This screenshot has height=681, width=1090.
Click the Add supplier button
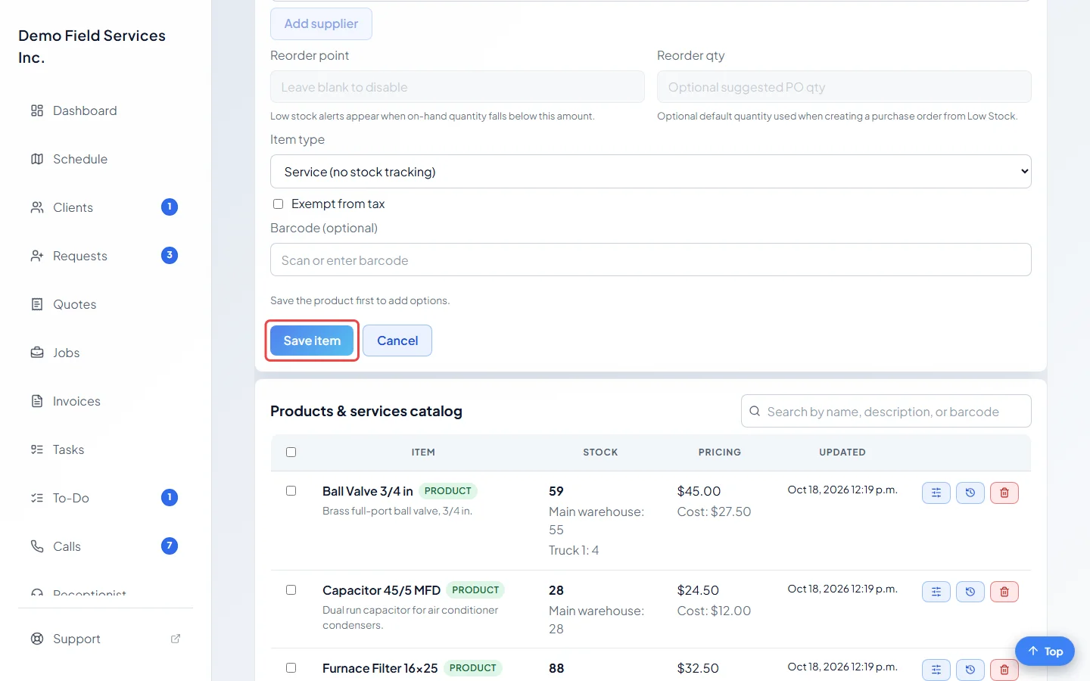pos(321,23)
